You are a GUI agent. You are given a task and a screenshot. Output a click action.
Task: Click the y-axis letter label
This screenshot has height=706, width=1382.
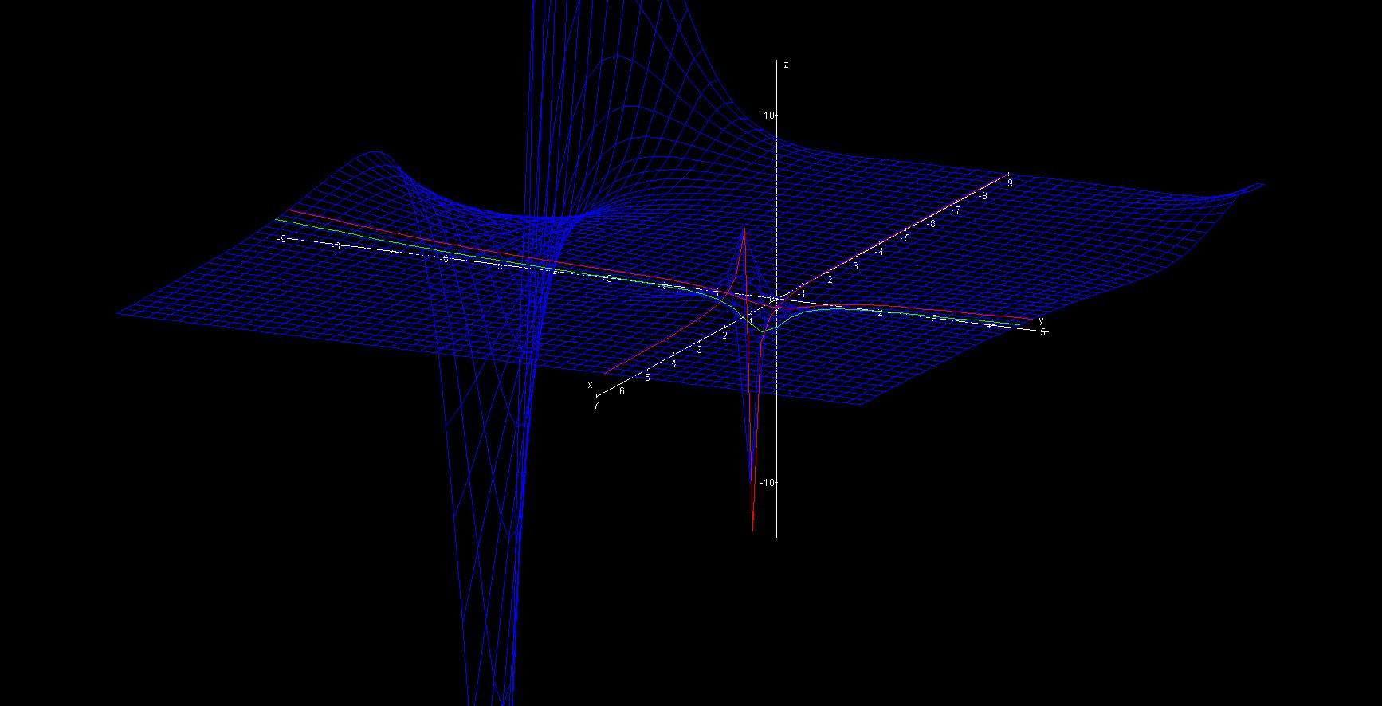1041,320
